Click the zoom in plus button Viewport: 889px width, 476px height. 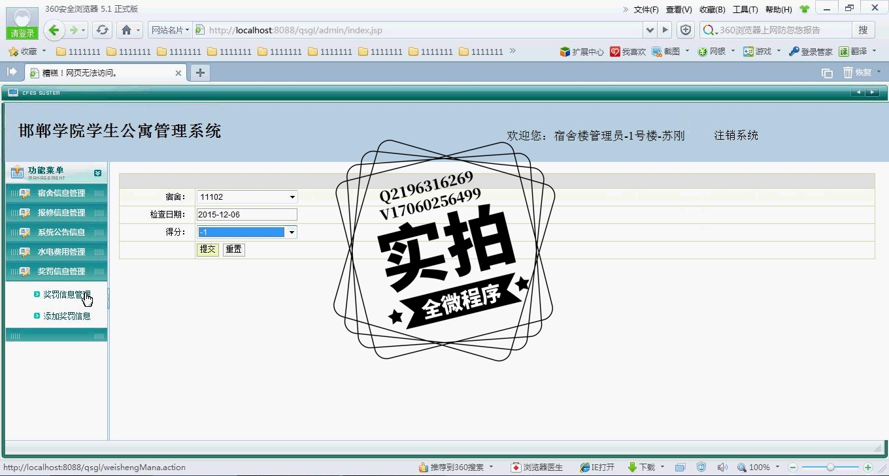(868, 468)
